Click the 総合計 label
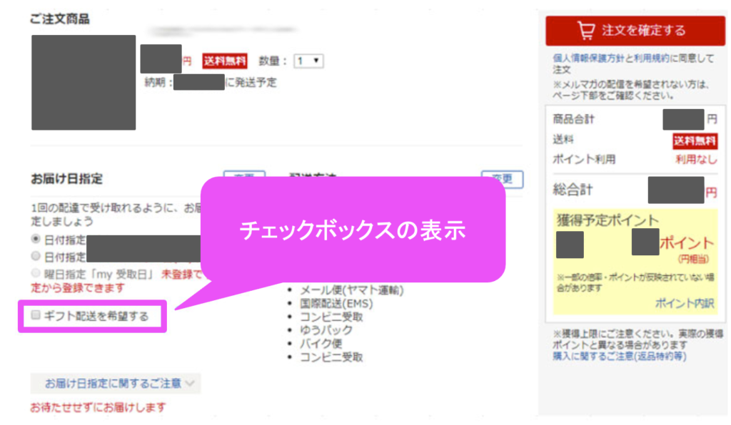Screen dimensions: 731x425 pos(573,190)
